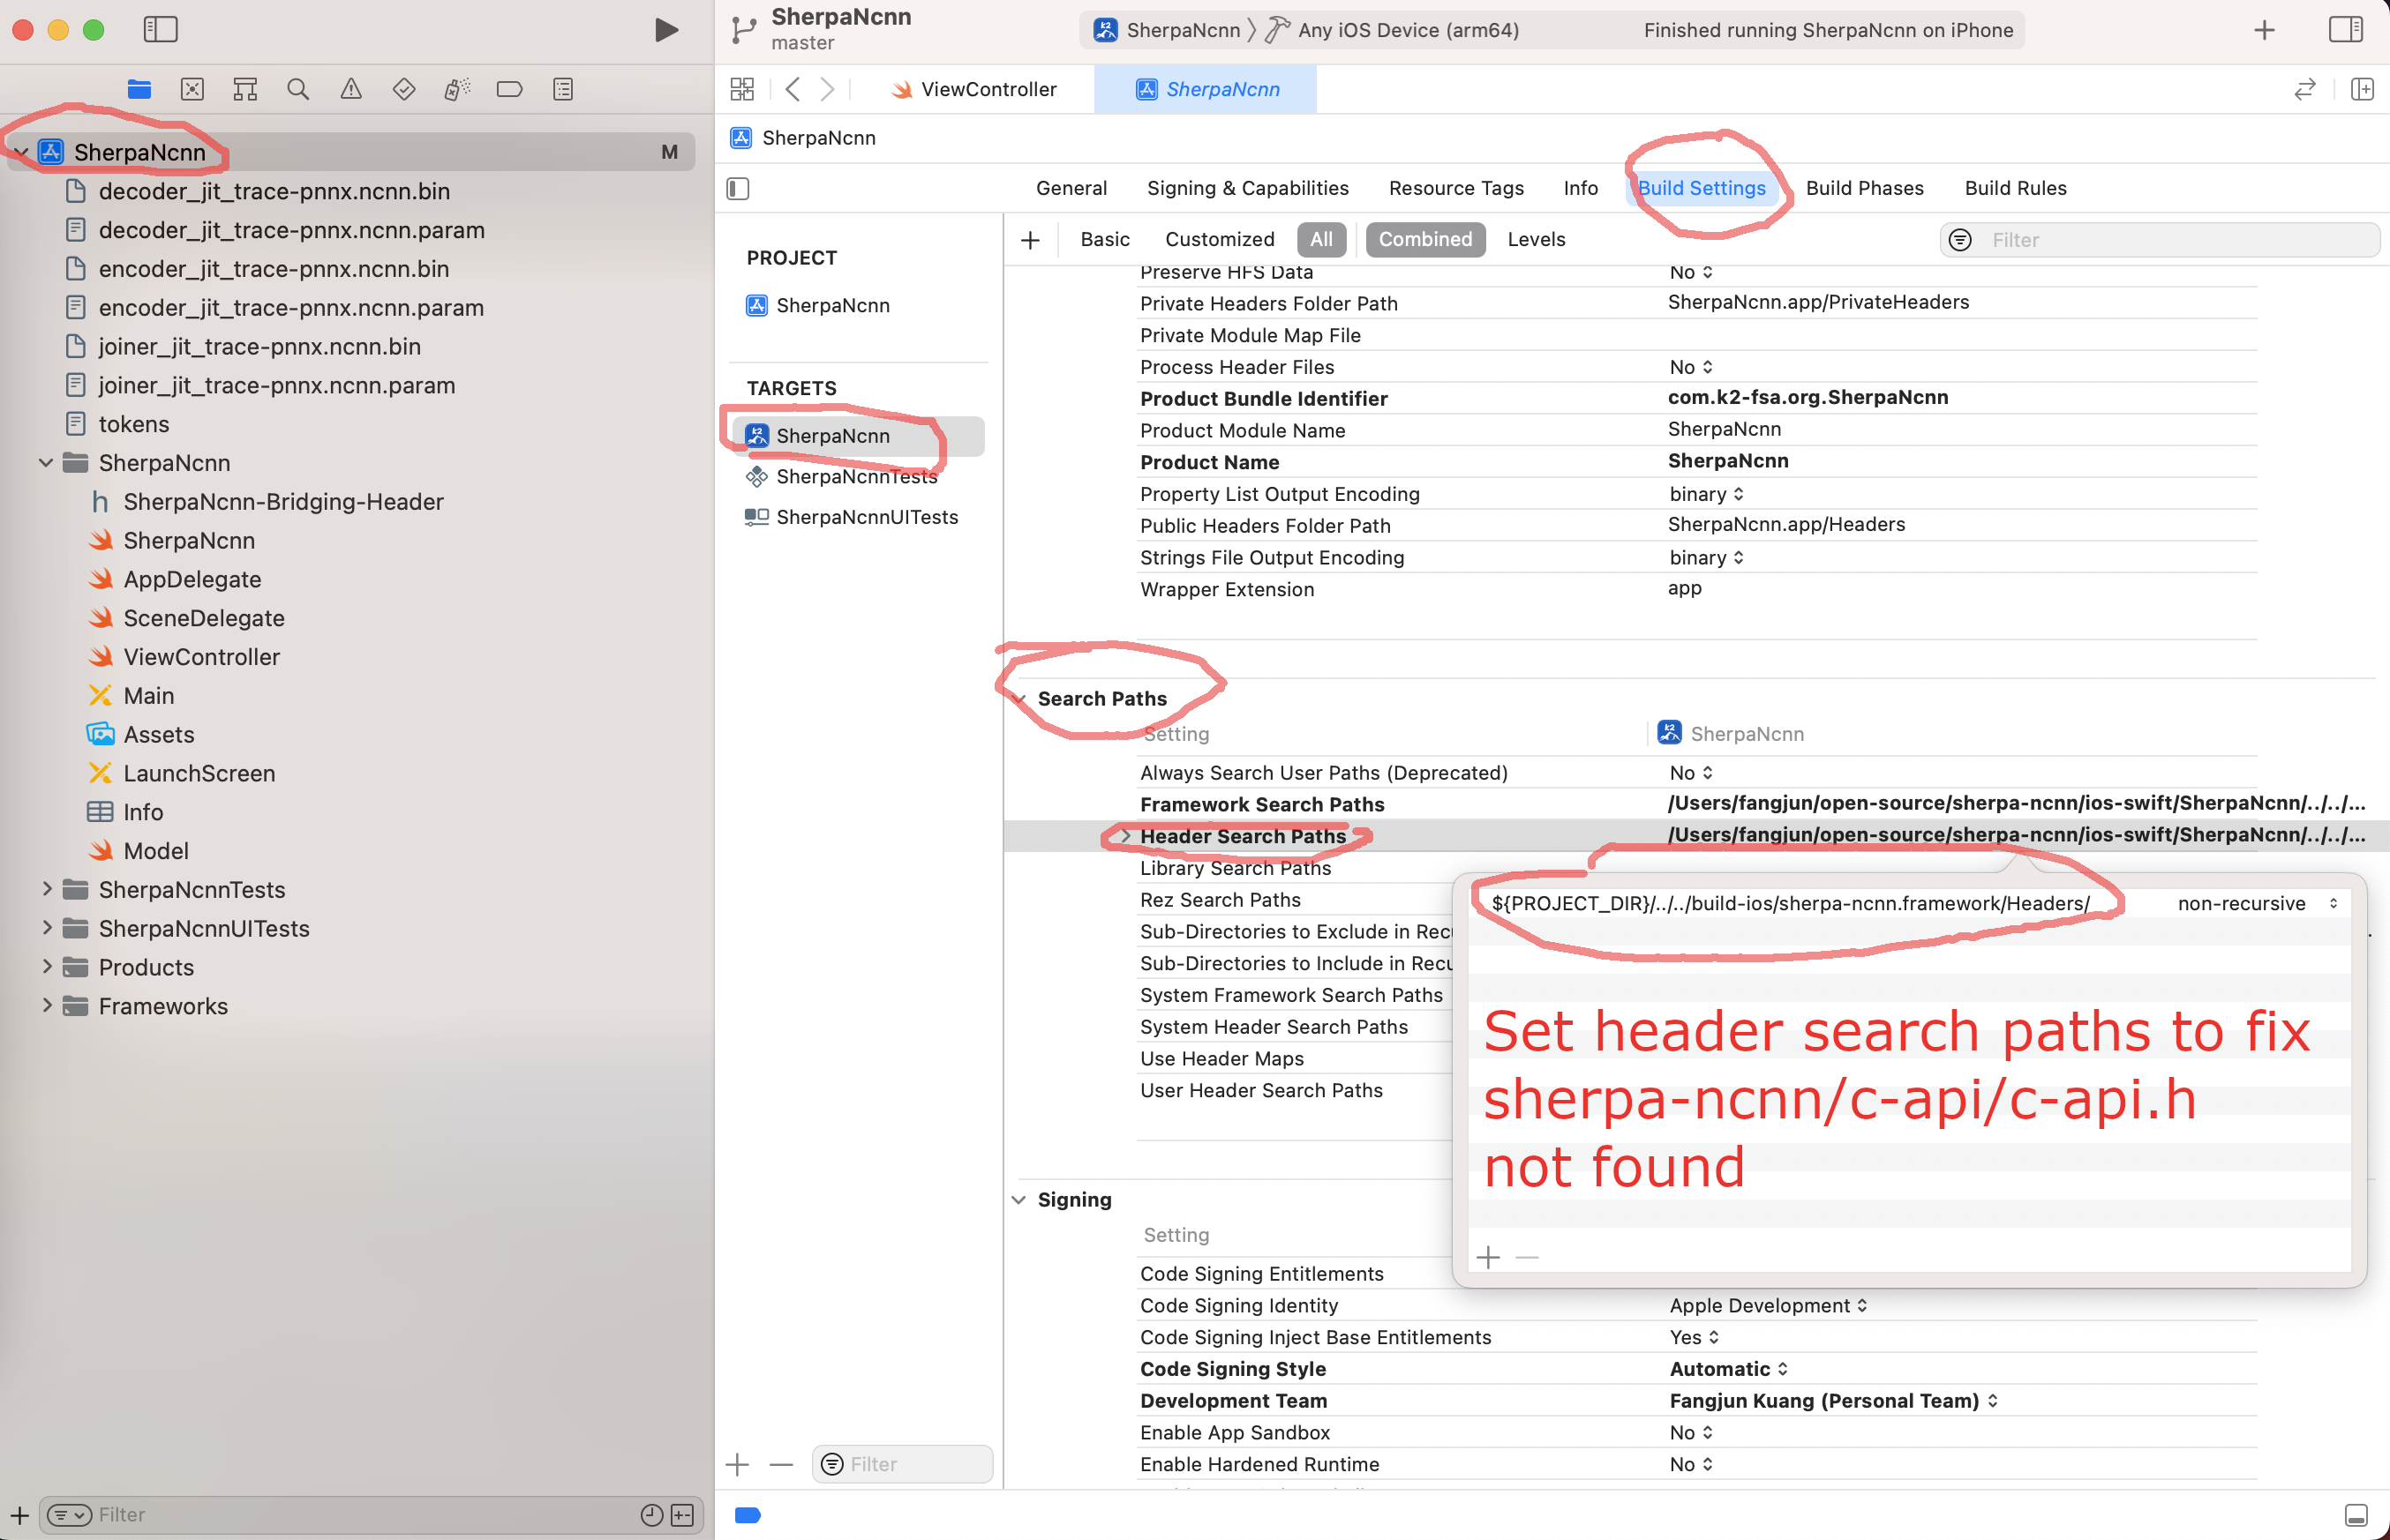Open the Debug navigator
The width and height of the screenshot is (2390, 1540).
pyautogui.click(x=457, y=89)
